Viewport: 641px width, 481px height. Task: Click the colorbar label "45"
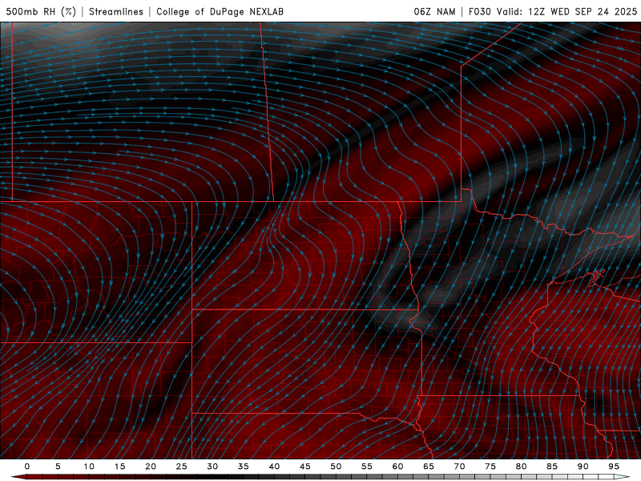tap(305, 467)
